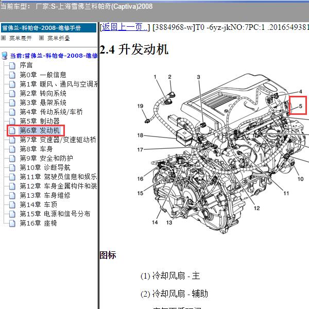Open 第5章 制动器
Image resolution: width=309 pixels, height=309 pixels.
tap(40, 121)
